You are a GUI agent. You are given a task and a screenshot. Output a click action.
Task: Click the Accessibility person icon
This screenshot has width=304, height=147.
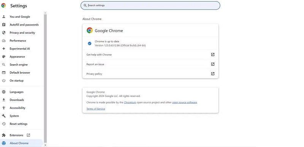4,108
